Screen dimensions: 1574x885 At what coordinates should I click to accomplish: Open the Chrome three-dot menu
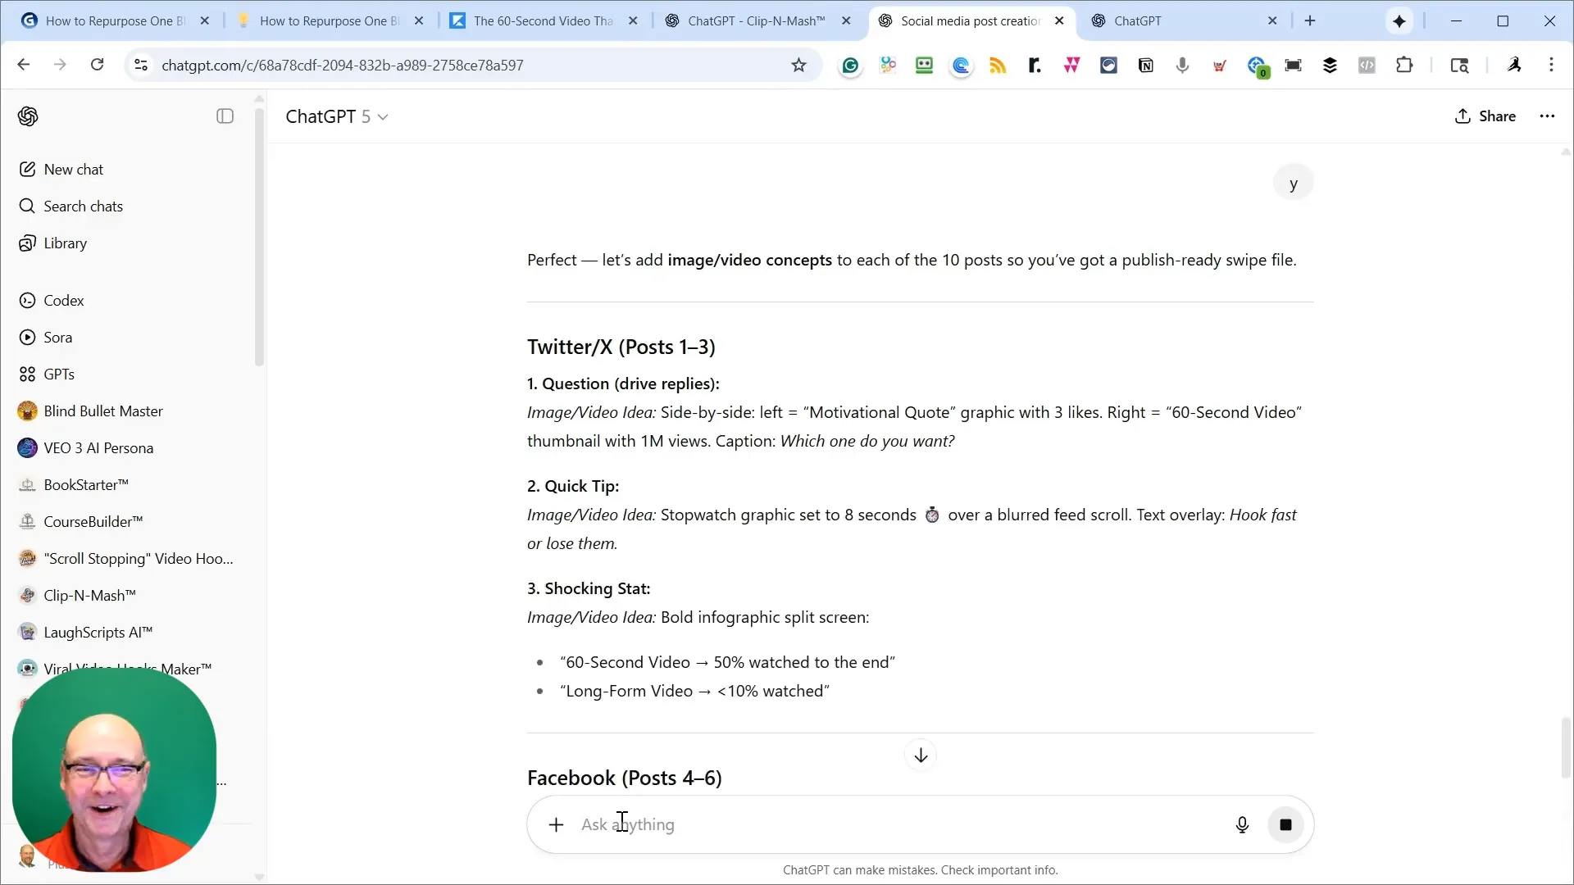click(1551, 65)
